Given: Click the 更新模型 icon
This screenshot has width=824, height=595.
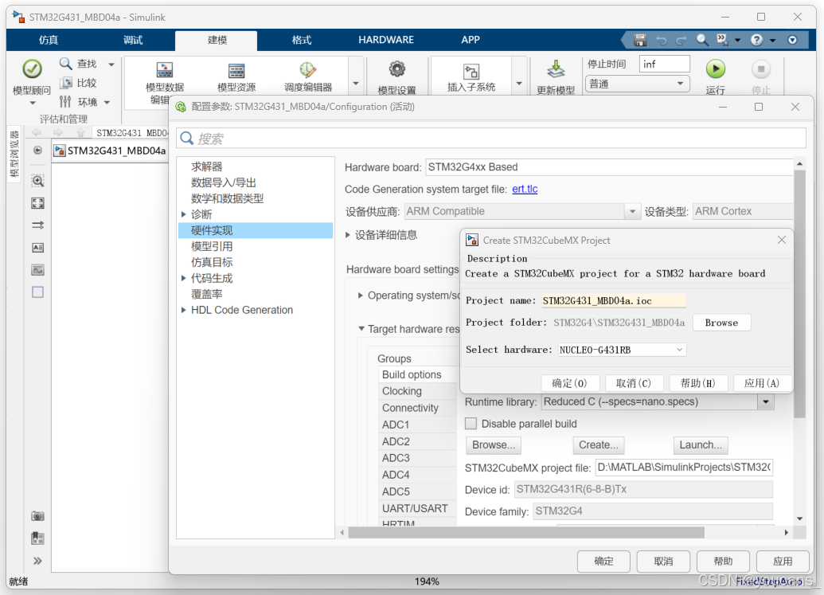Looking at the screenshot, I should coord(556,69).
